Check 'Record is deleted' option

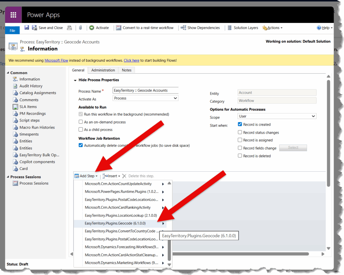tap(240, 156)
